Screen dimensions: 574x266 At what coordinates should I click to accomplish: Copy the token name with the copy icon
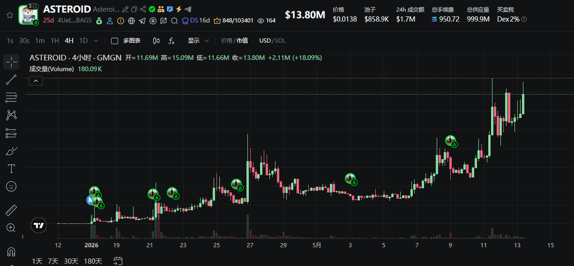tap(135, 9)
